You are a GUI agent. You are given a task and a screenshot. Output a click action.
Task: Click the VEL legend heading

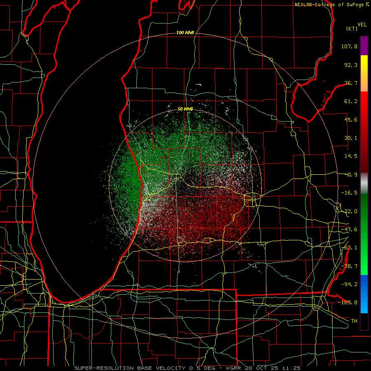click(362, 25)
